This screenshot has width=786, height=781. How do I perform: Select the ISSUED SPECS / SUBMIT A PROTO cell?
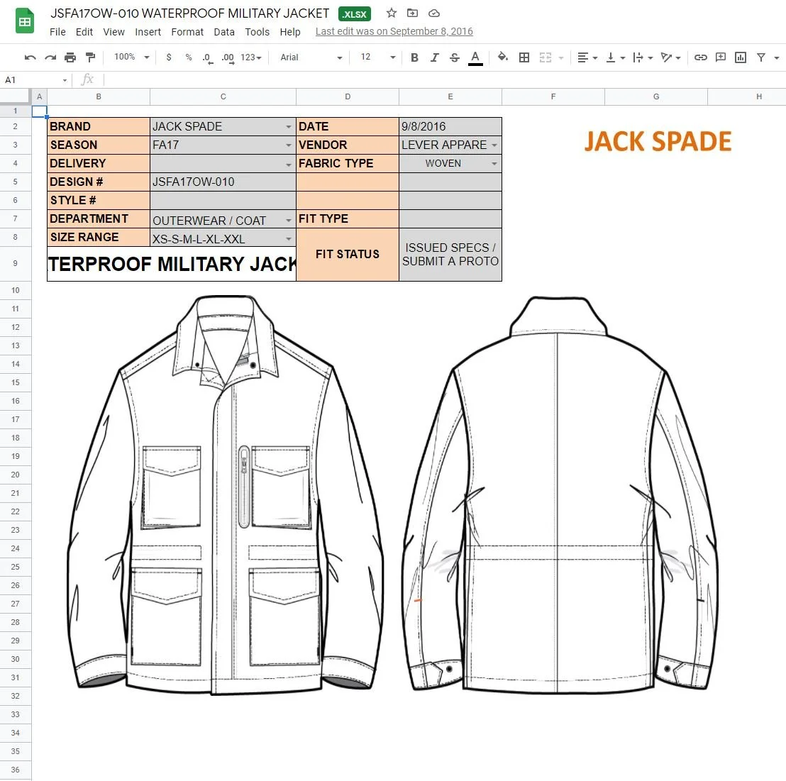tap(450, 255)
